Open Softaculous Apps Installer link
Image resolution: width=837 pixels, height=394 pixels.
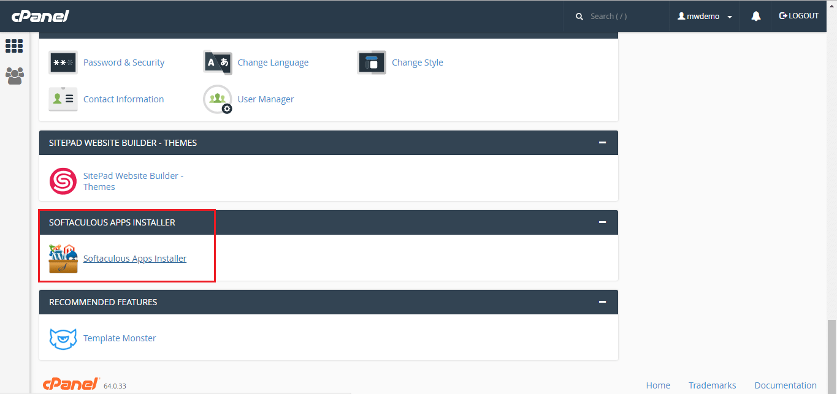coord(135,259)
